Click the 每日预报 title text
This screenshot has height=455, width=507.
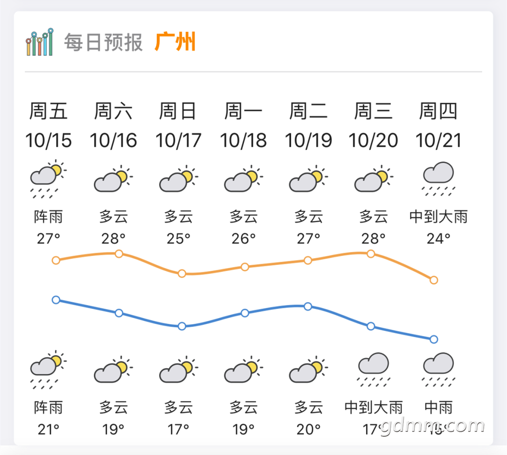point(103,42)
